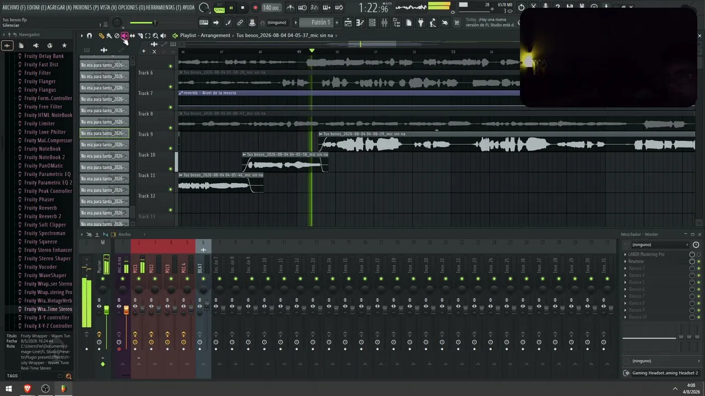
Task: Toggle wait for input before recording
Action: click(302, 8)
